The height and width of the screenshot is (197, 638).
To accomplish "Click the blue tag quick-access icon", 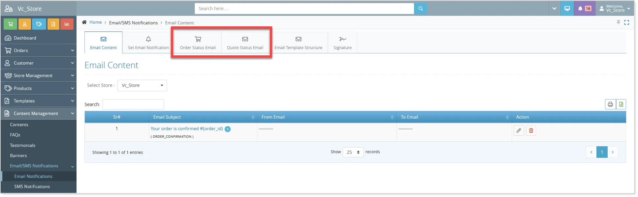I will [x=39, y=24].
